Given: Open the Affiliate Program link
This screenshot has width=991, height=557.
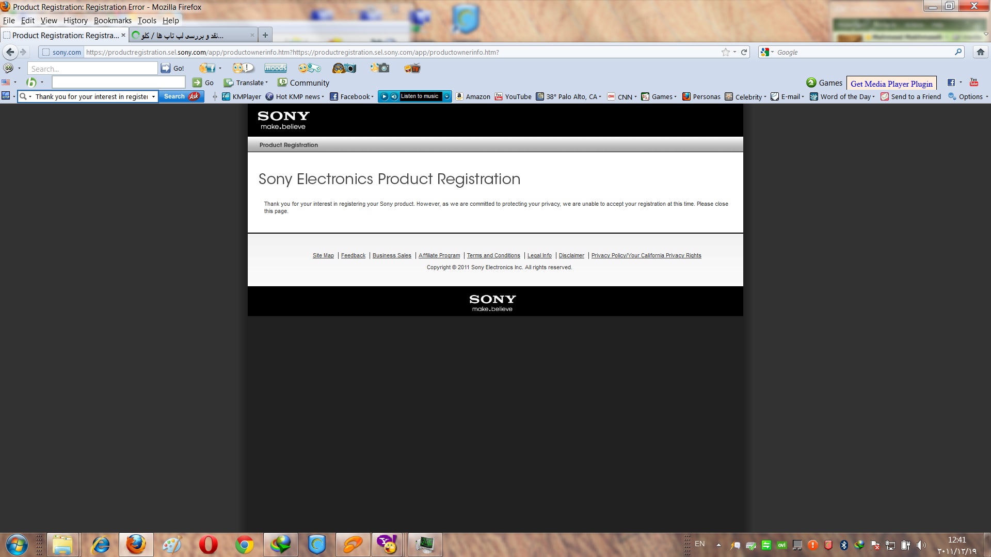Looking at the screenshot, I should coord(439,255).
